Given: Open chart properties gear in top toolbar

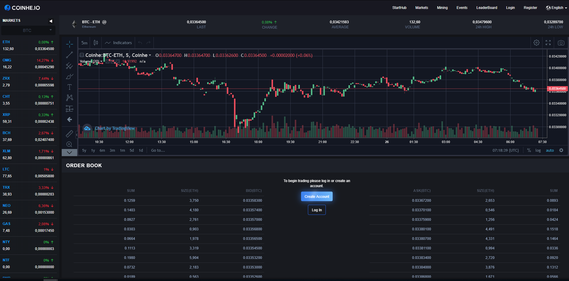Looking at the screenshot, I should pos(537,43).
